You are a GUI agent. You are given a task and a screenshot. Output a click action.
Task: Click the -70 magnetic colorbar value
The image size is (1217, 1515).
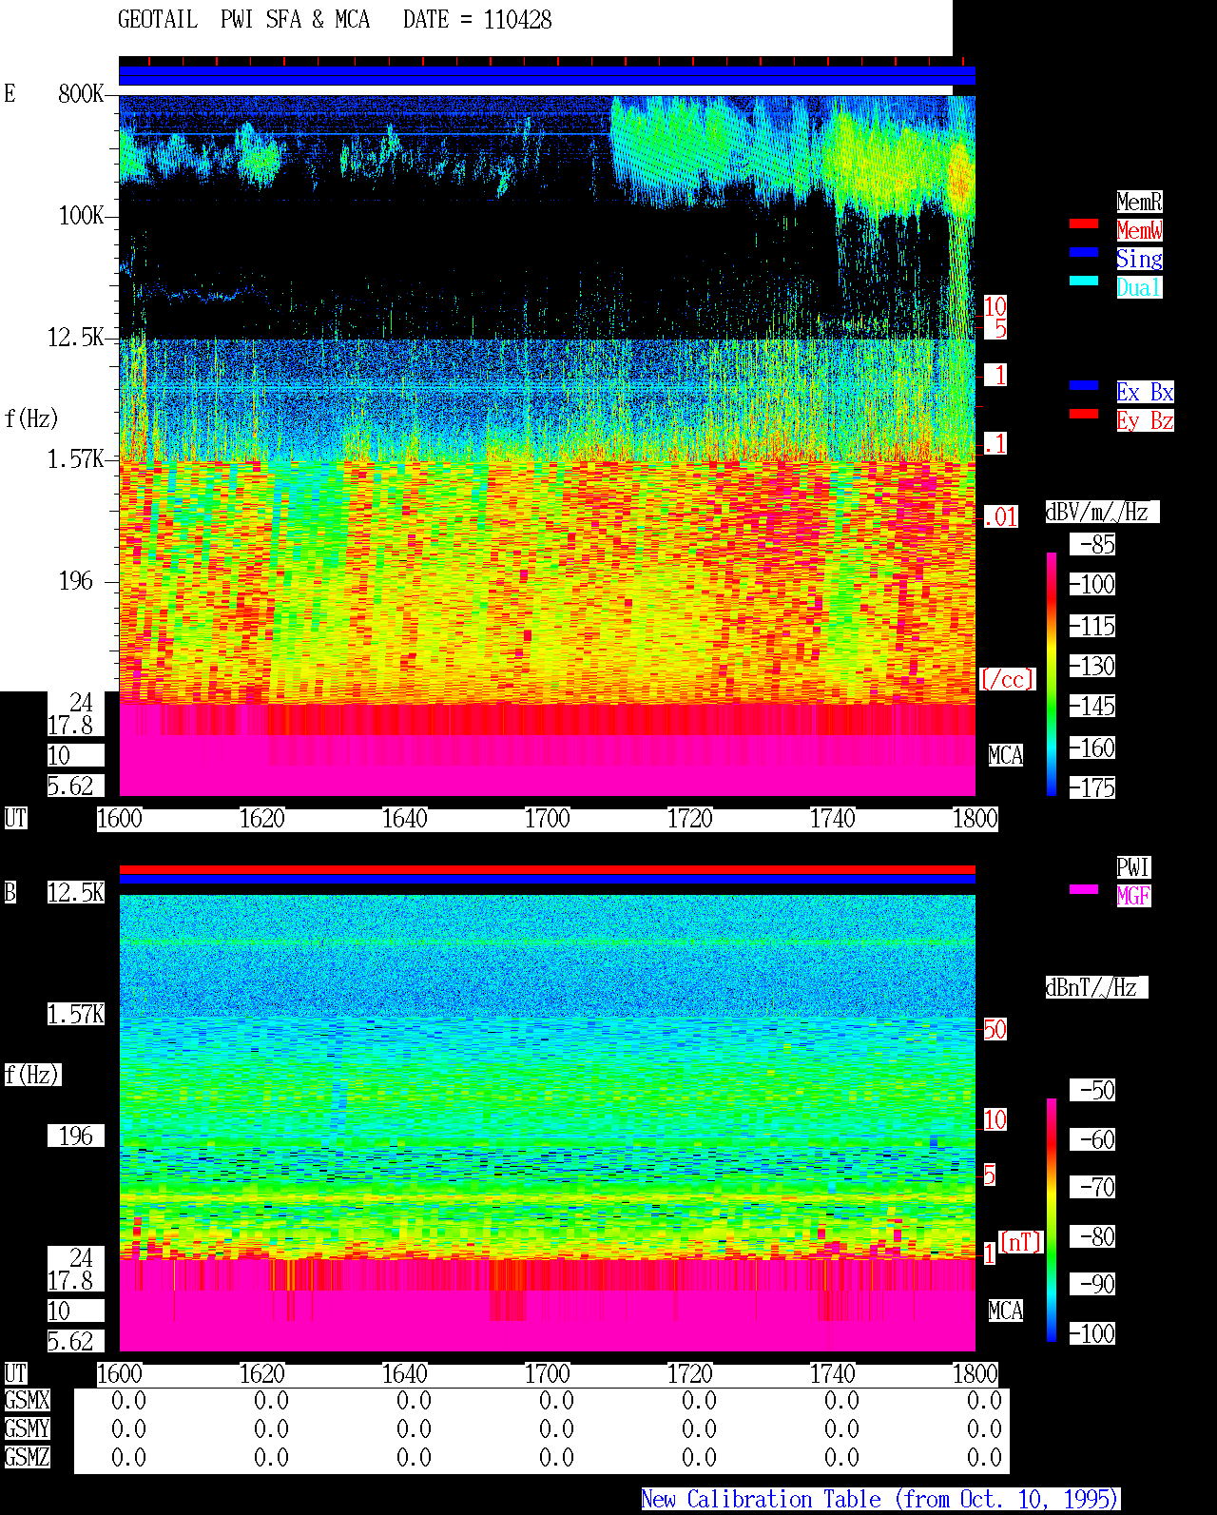1093,1187
